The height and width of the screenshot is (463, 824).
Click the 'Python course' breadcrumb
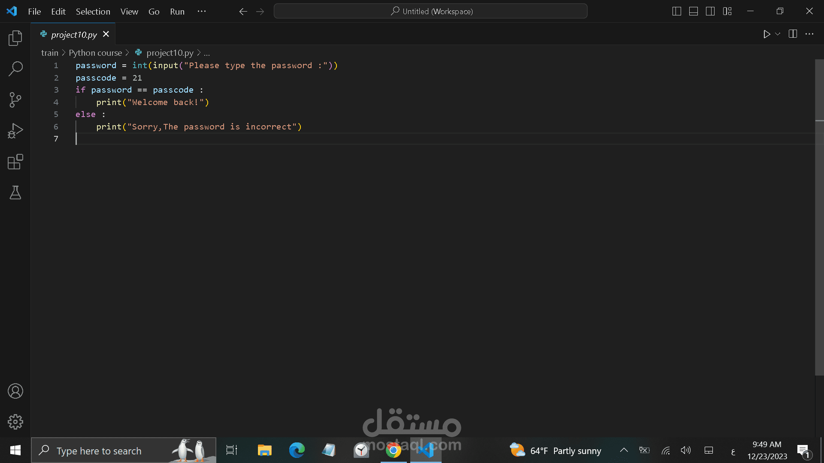pyautogui.click(x=95, y=53)
